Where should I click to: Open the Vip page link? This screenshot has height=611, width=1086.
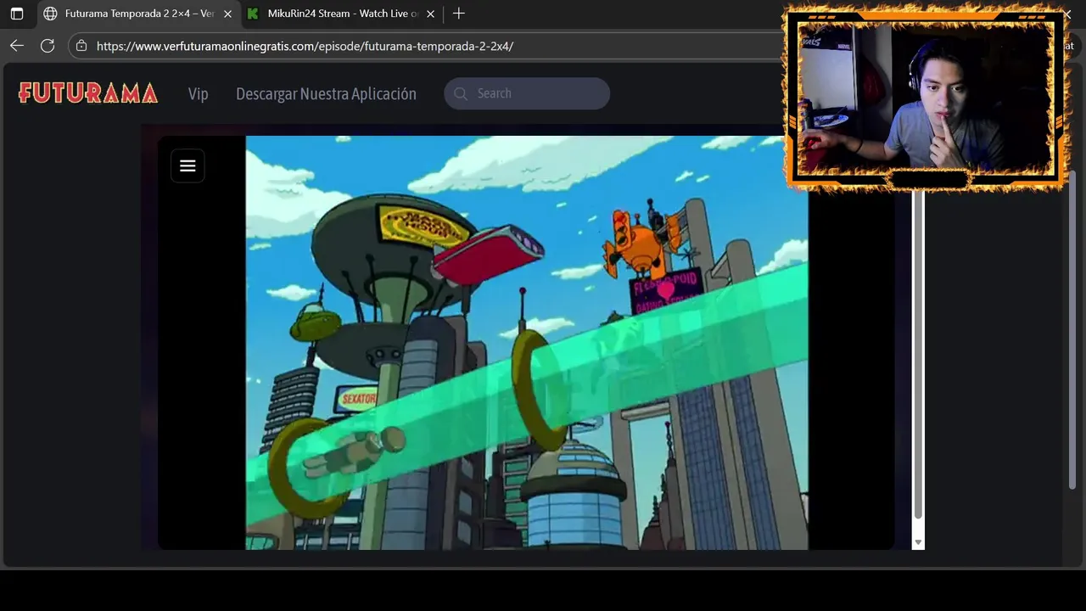point(198,93)
